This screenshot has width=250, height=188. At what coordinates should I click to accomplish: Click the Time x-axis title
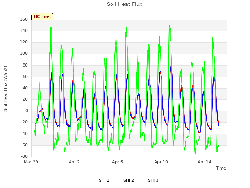(221, 168)
